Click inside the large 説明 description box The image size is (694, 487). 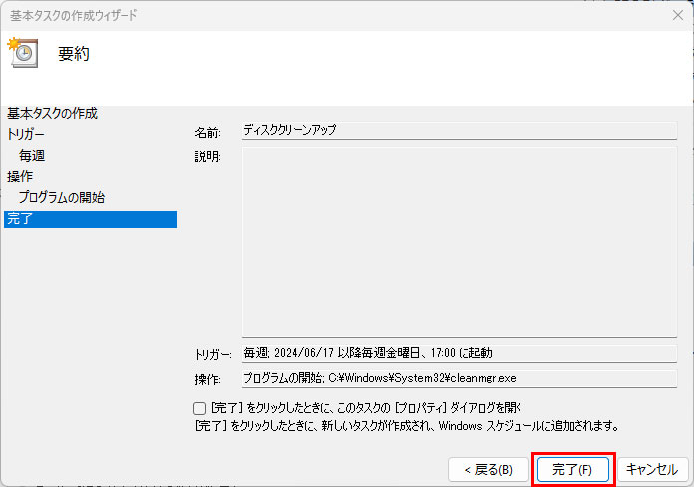point(460,243)
